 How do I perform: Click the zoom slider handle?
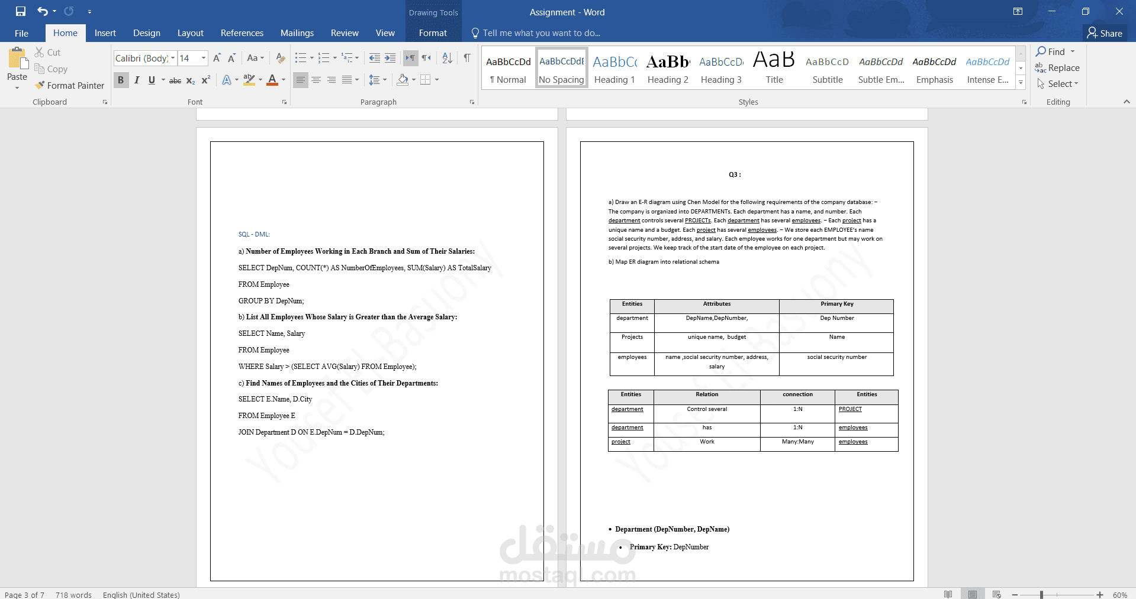[x=1041, y=595]
